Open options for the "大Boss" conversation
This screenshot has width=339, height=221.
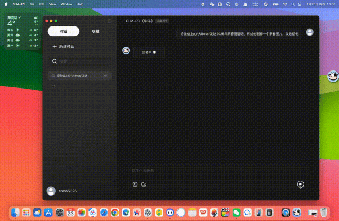coord(105,76)
